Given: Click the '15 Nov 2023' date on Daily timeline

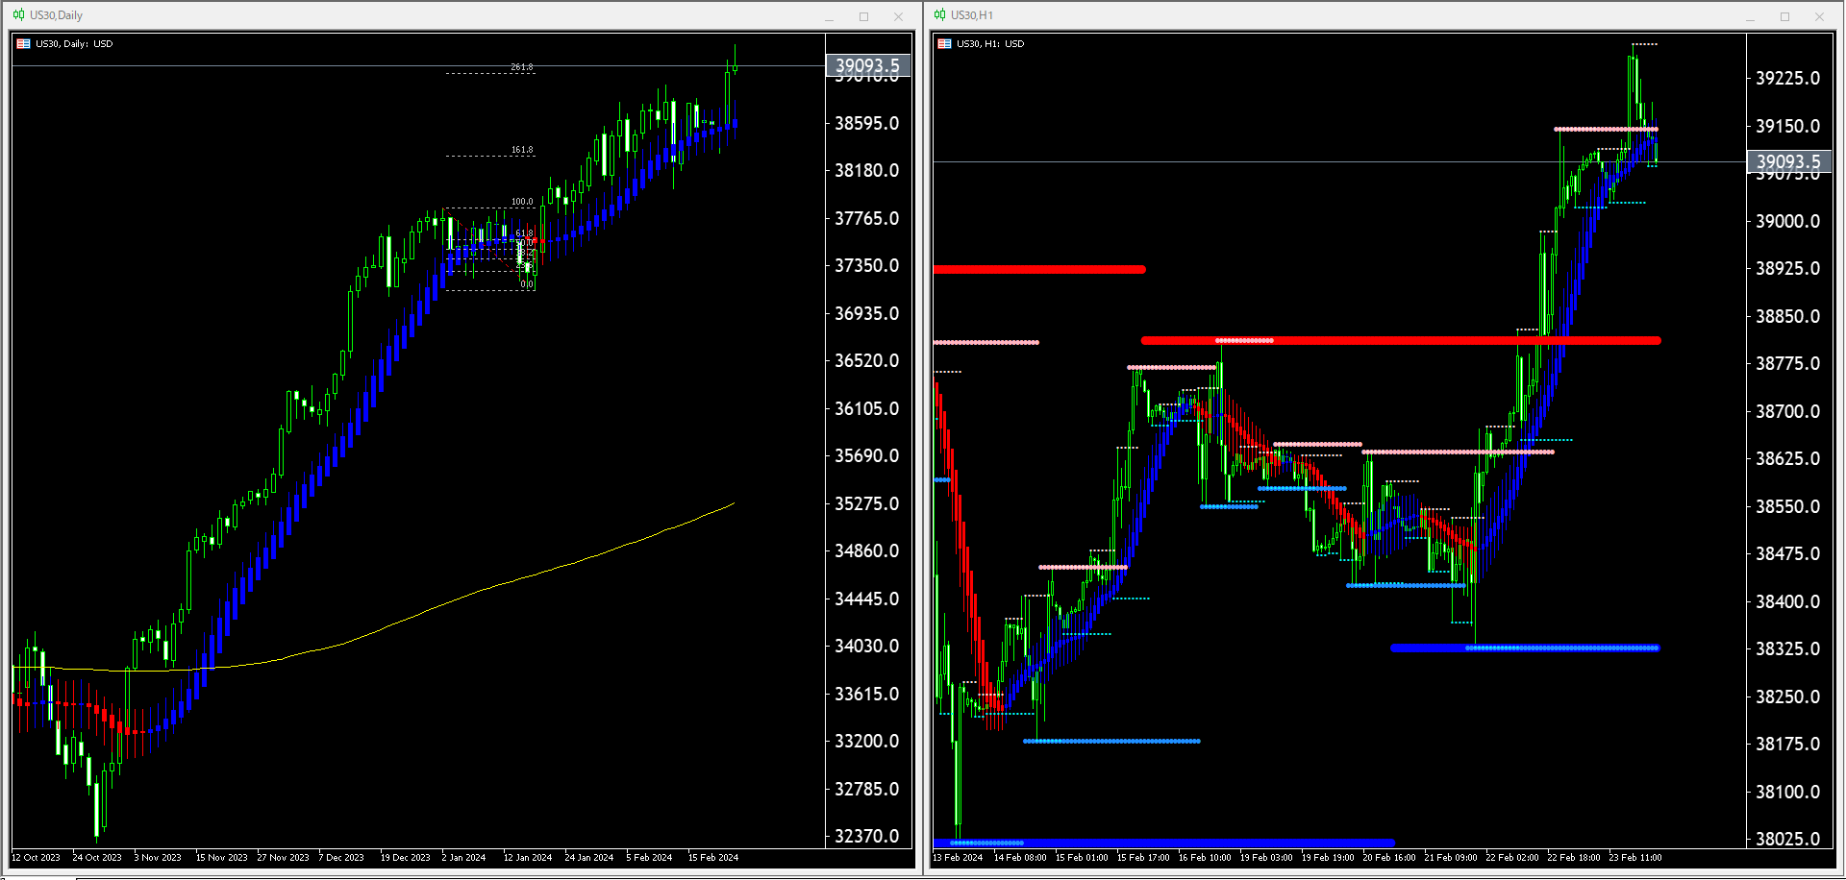Looking at the screenshot, I should point(222,858).
